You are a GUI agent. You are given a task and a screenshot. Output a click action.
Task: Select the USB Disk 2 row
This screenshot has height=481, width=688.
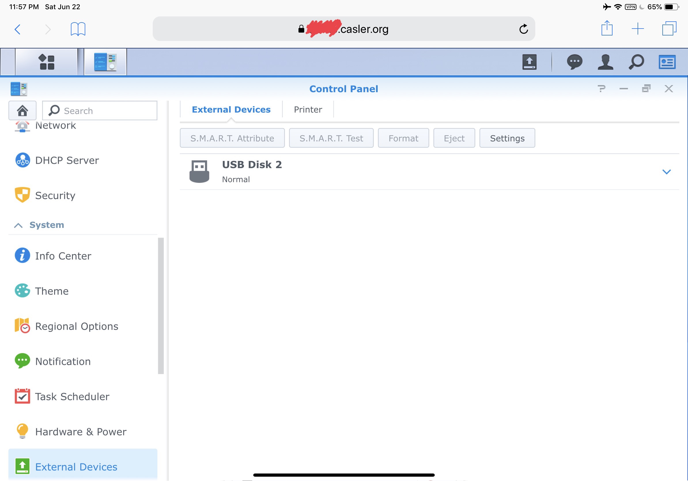click(429, 172)
